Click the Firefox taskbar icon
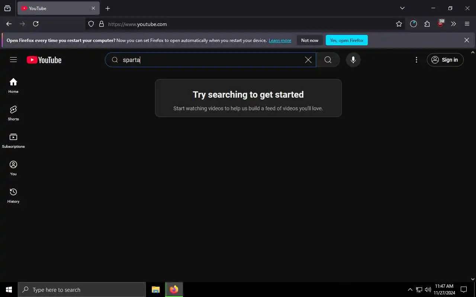This screenshot has height=297, width=476. point(174,290)
